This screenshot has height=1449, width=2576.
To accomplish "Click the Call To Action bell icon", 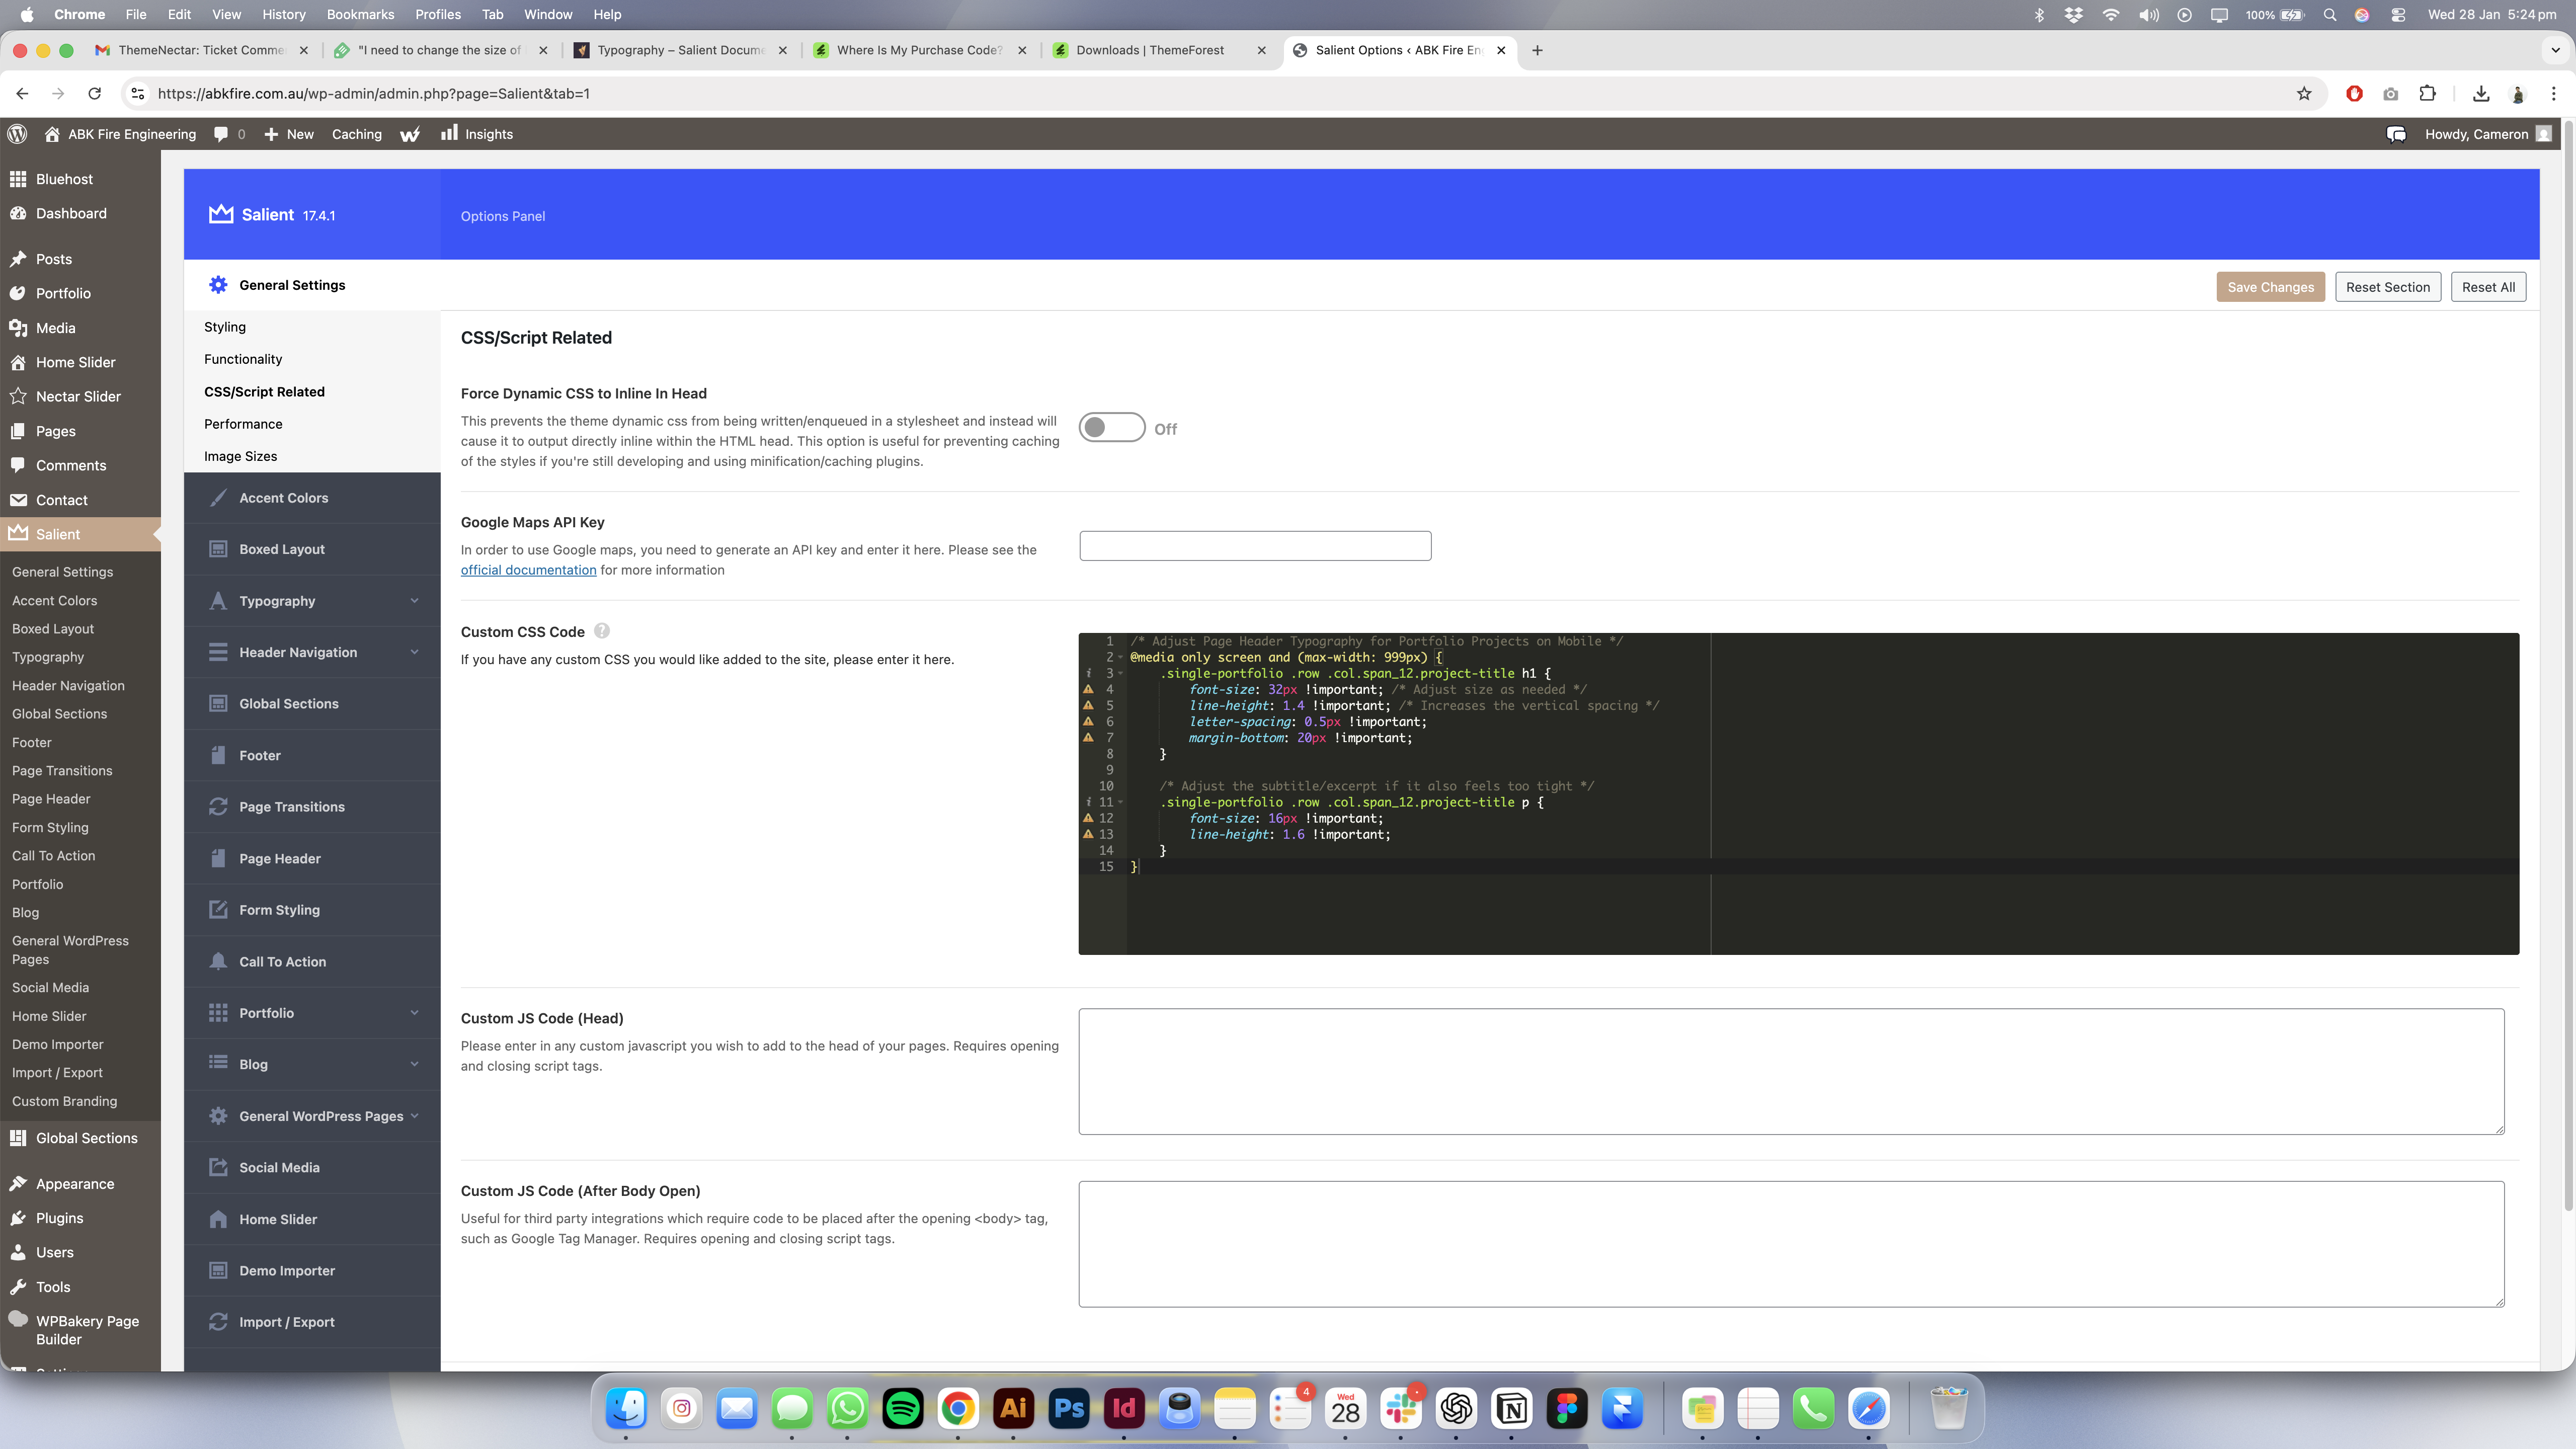I will point(218,962).
